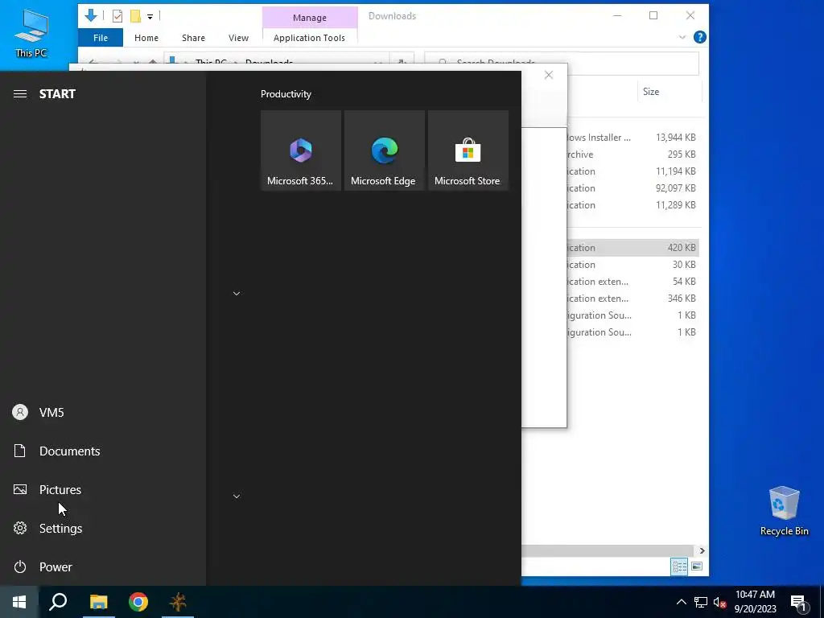Open Settings from the Start menu
The width and height of the screenshot is (824, 618).
103,528
